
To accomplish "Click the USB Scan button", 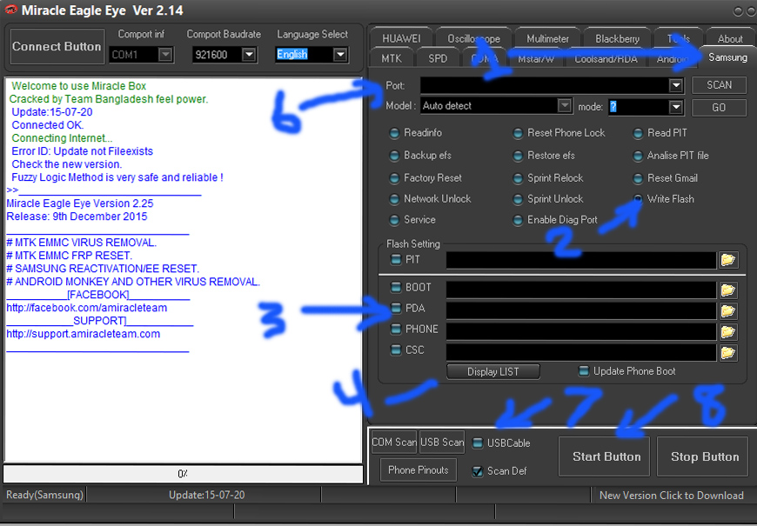I will click(x=442, y=442).
